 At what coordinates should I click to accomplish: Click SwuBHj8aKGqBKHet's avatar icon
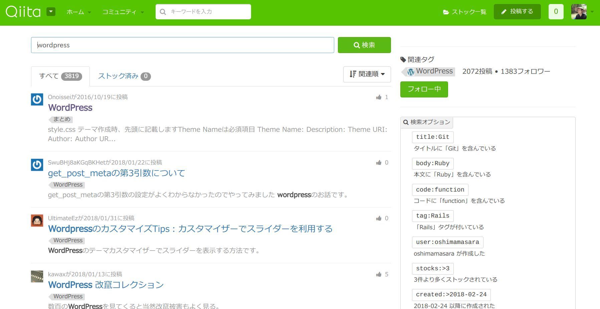click(x=37, y=165)
